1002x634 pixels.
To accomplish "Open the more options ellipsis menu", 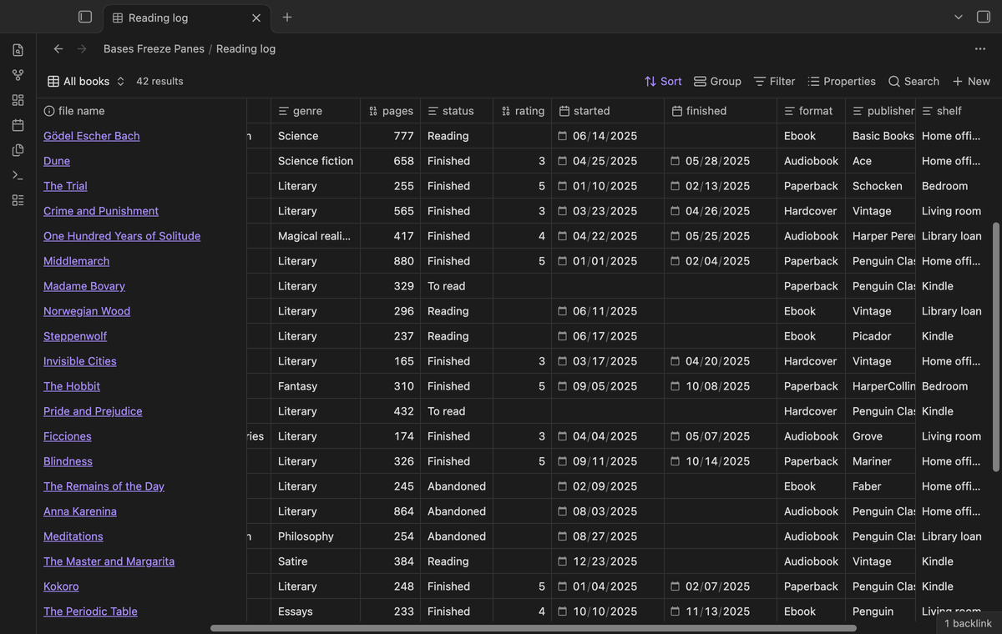I will [980, 48].
